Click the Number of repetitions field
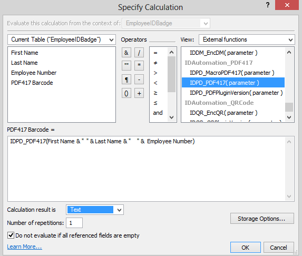The height and width of the screenshot is (256, 302). point(74,223)
